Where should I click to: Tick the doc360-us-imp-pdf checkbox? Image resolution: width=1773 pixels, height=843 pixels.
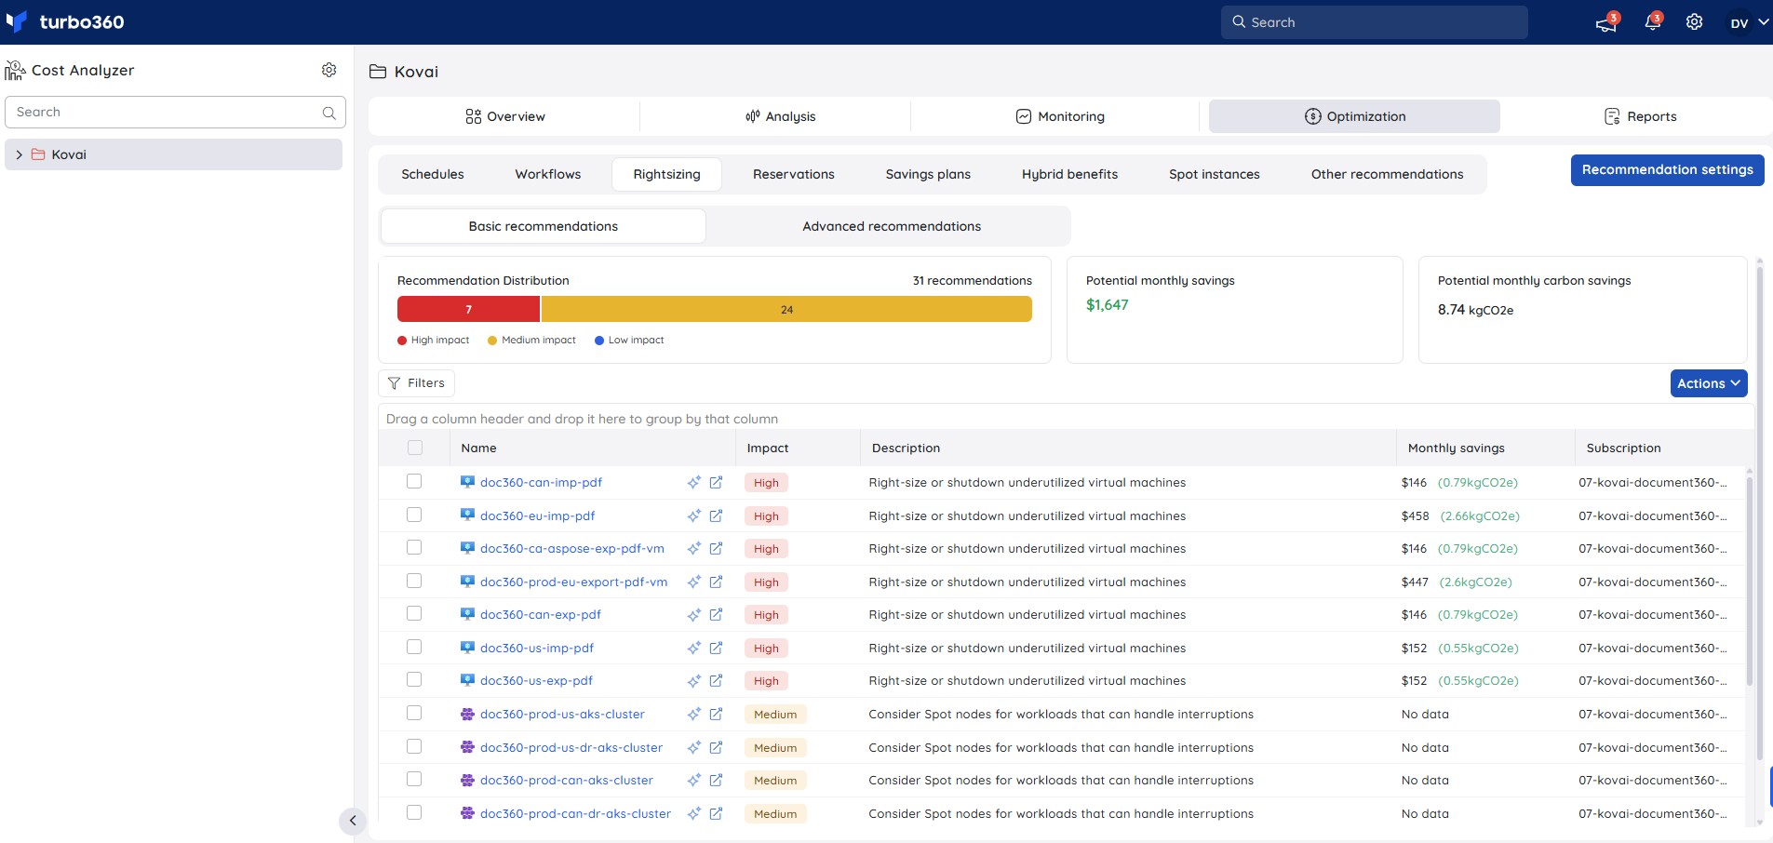(x=414, y=647)
